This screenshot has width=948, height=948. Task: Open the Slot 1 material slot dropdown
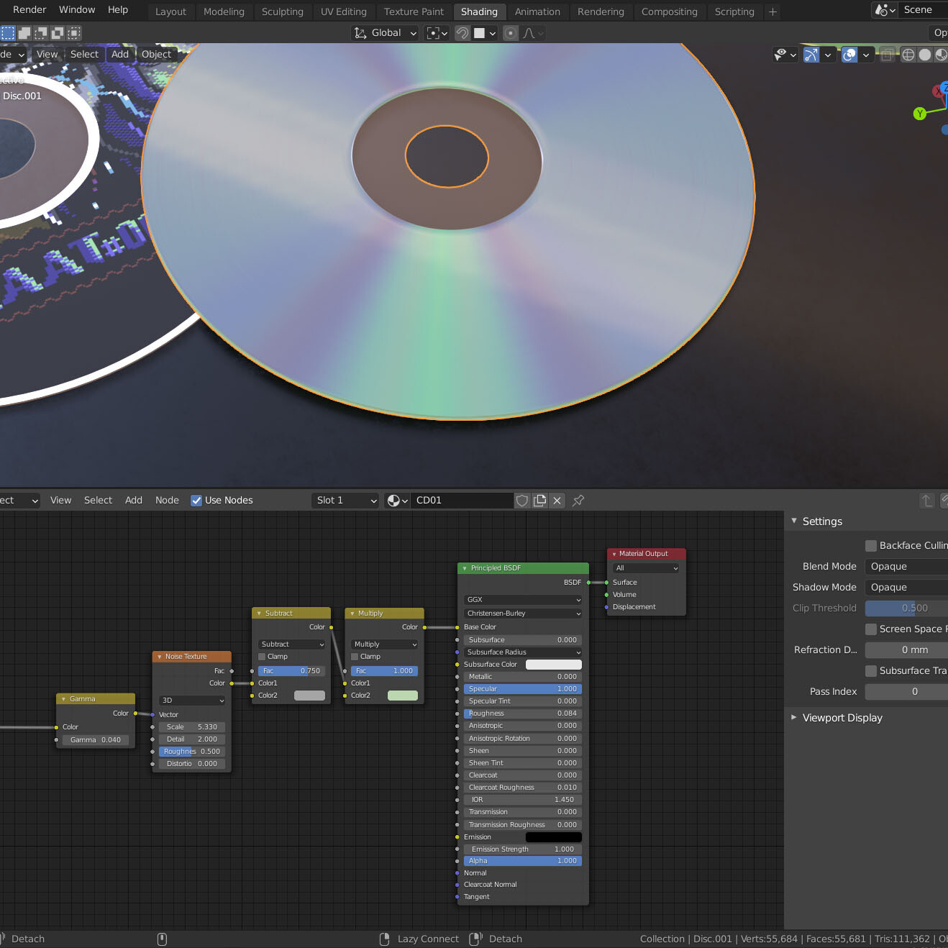[346, 501]
